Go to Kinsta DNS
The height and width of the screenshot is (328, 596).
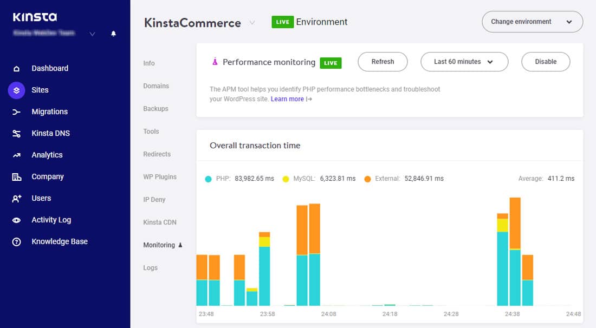tap(49, 133)
